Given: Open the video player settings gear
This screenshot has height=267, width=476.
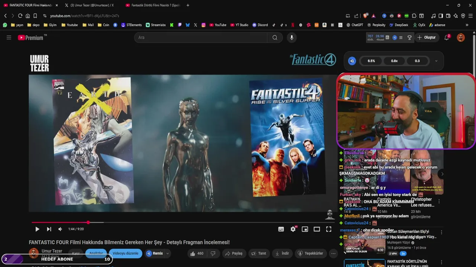Looking at the screenshot, I should (x=293, y=229).
